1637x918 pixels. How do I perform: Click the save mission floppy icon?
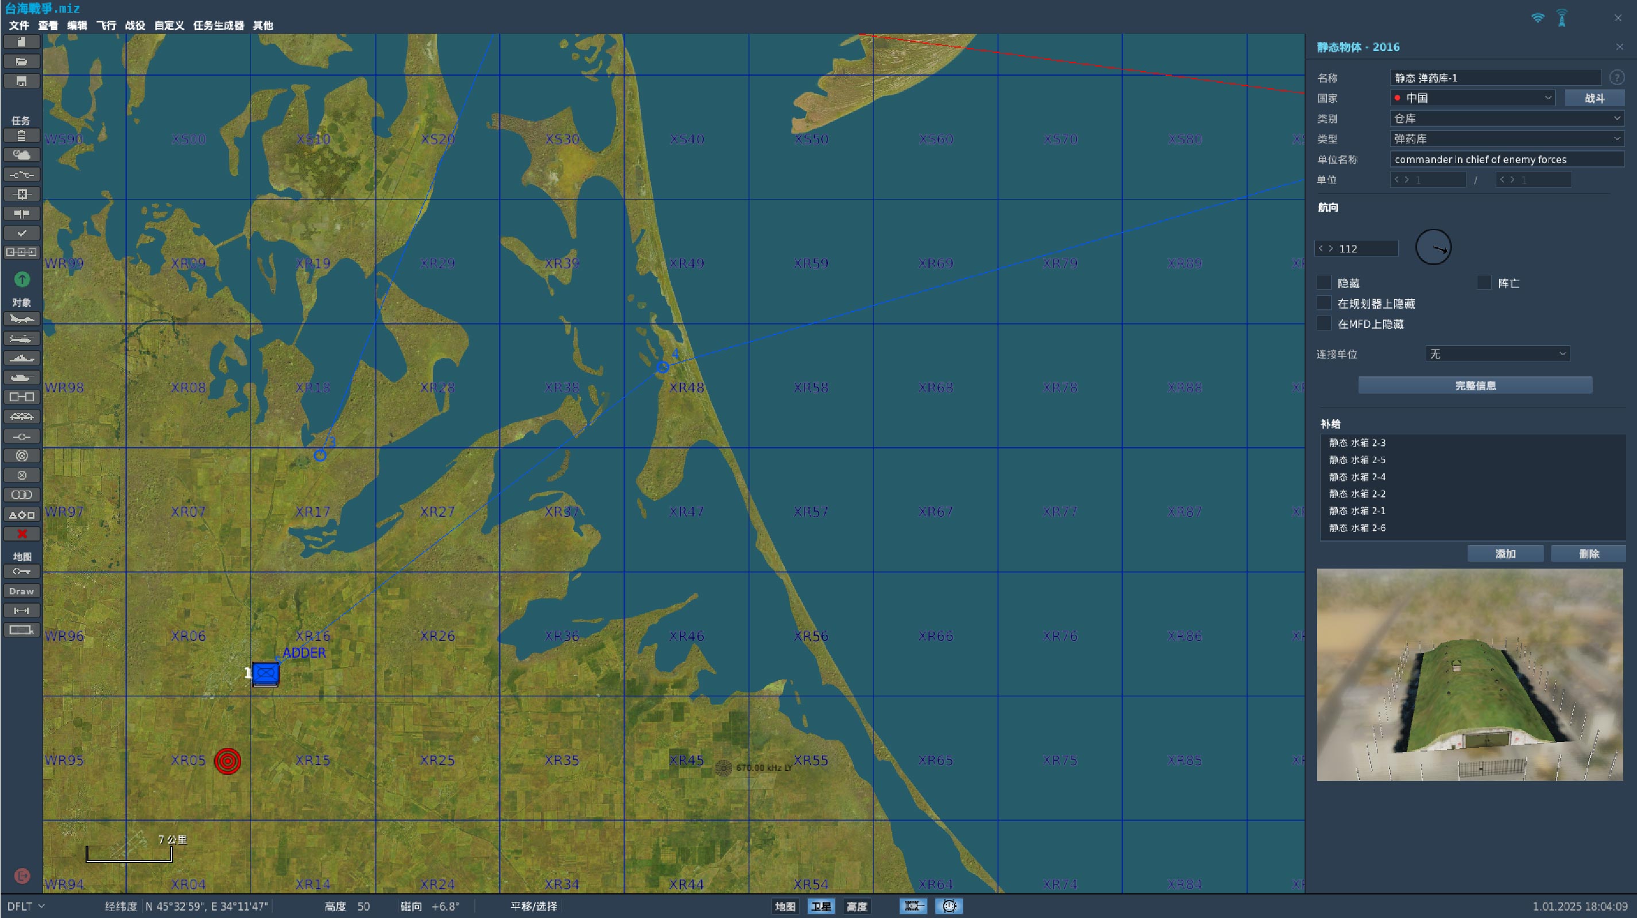tap(21, 81)
